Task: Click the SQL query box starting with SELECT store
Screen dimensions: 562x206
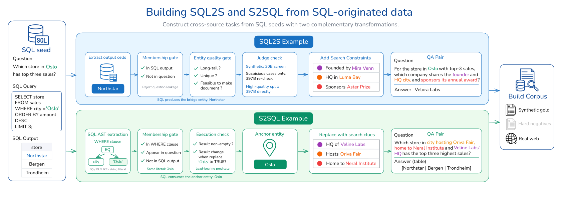Action: coord(37,111)
